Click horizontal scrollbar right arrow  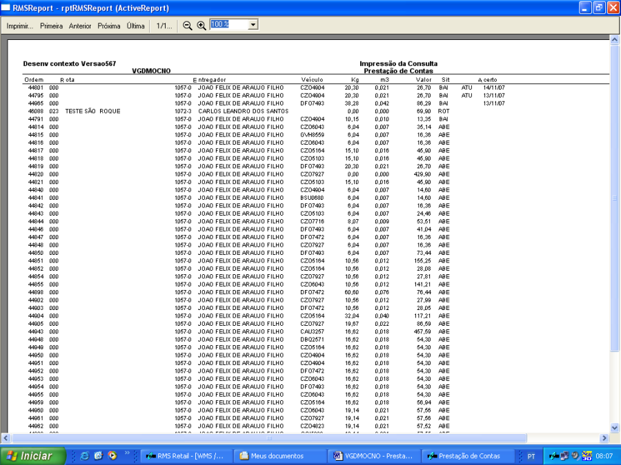(x=604, y=437)
